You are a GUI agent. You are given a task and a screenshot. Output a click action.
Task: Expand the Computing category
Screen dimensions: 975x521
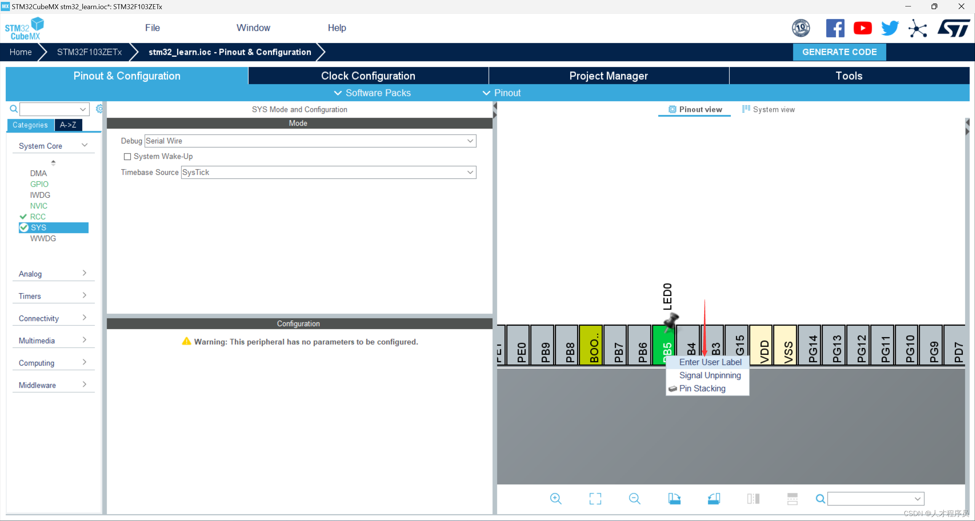tap(53, 363)
